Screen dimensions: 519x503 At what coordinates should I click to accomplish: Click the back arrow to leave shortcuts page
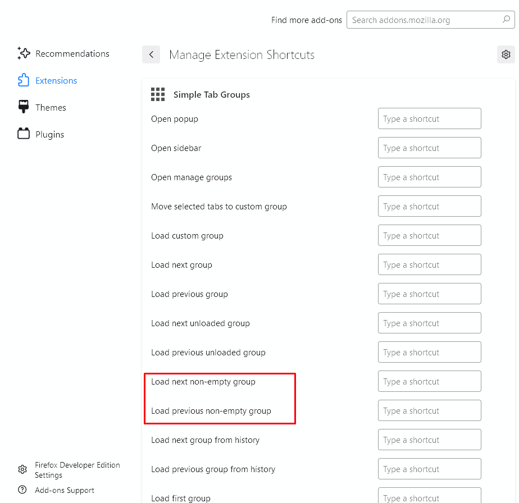coord(151,54)
